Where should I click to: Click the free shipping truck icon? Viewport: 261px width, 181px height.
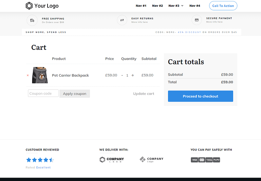click(32, 20)
